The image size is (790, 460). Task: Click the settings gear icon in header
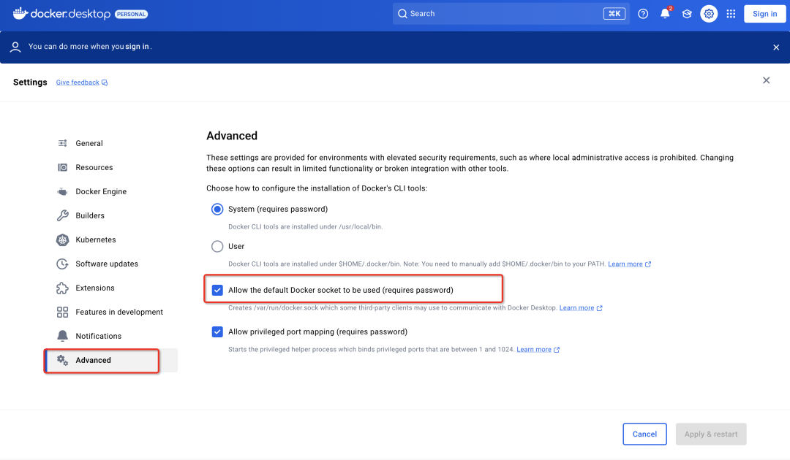709,14
